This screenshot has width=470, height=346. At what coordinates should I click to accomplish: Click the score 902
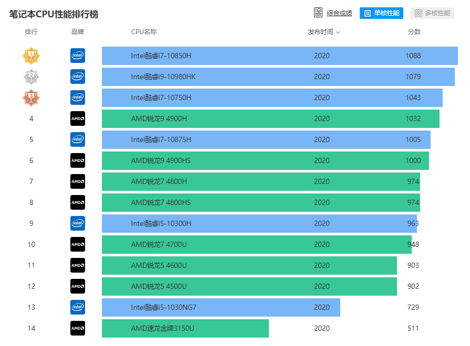pos(413,286)
